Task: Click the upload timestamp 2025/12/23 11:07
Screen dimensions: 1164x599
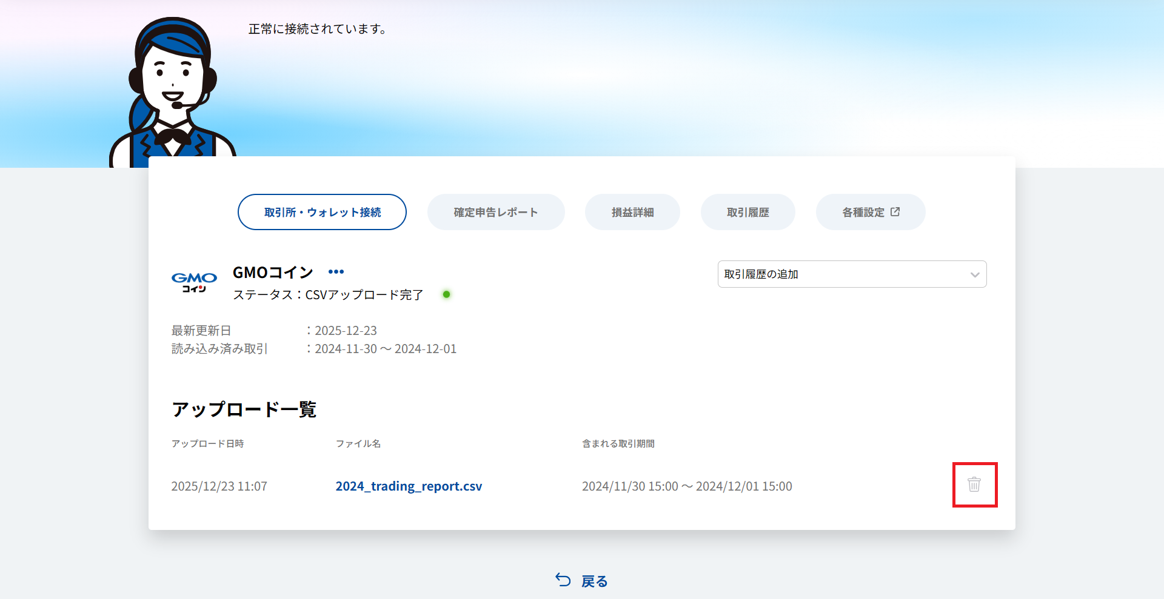Action: (x=219, y=486)
